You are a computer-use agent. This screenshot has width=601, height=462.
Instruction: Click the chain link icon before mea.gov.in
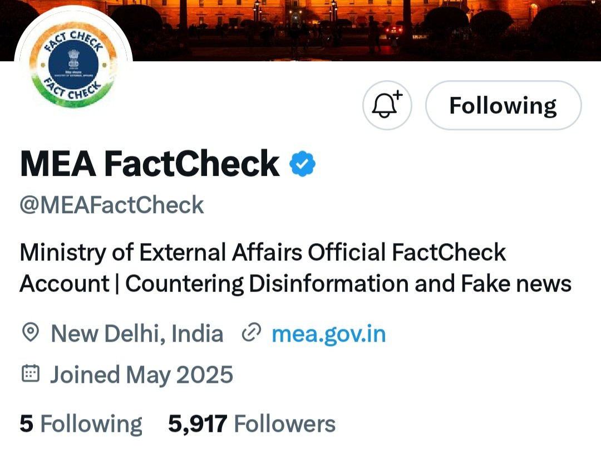pyautogui.click(x=252, y=333)
